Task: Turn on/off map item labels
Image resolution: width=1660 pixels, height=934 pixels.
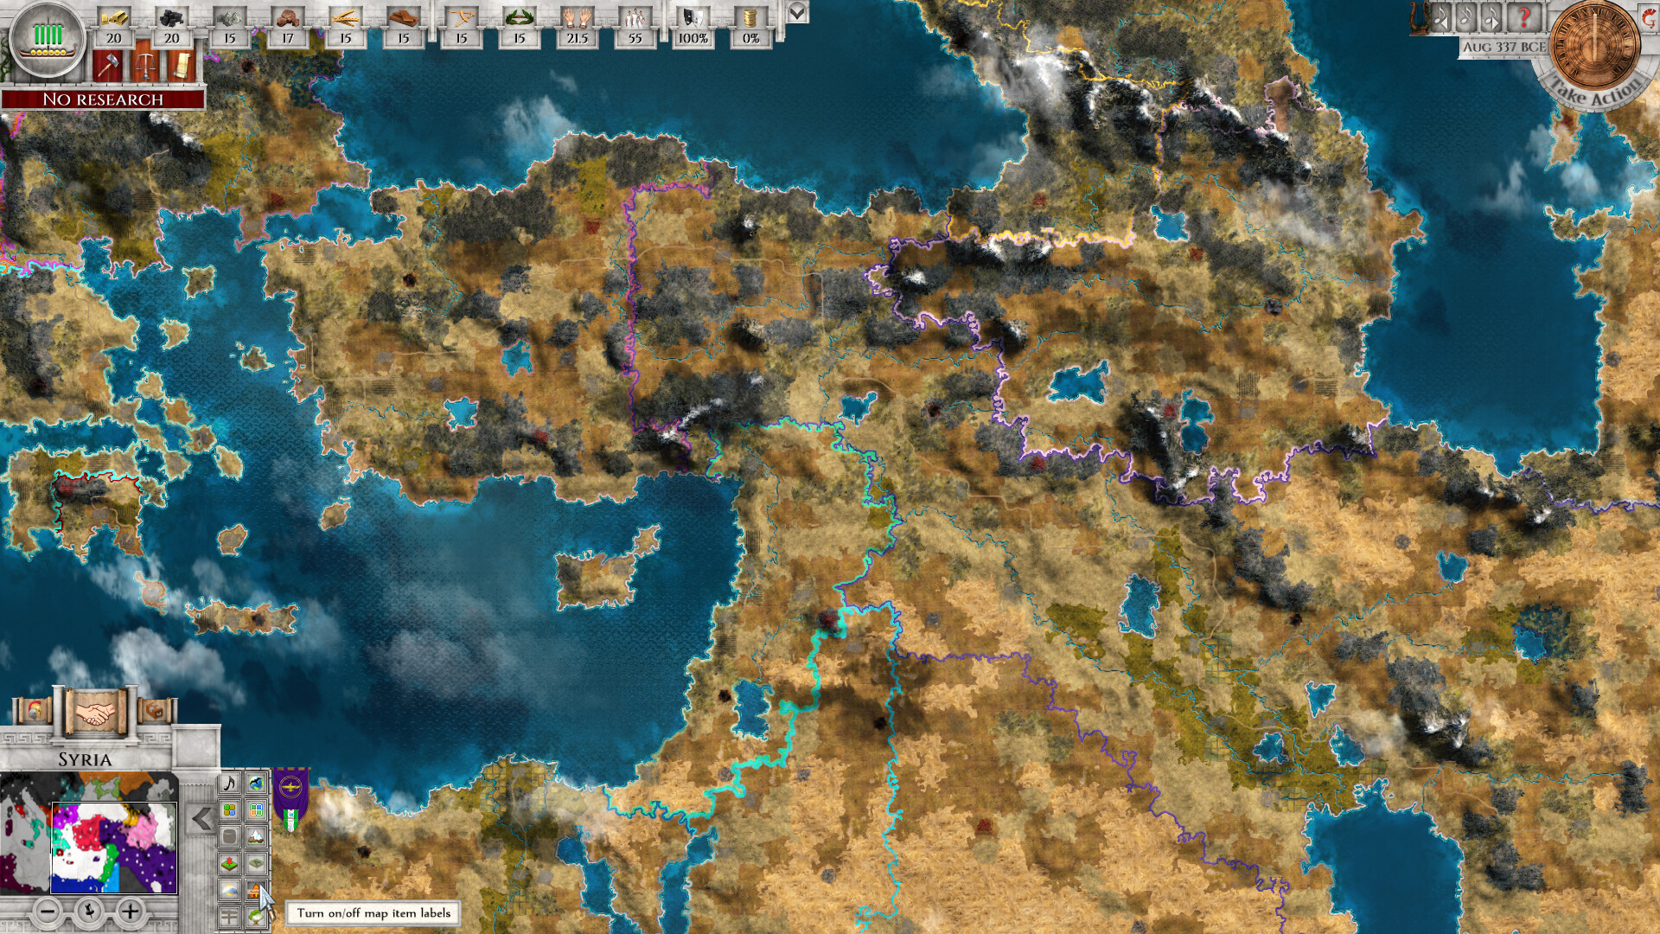Action: point(255,890)
